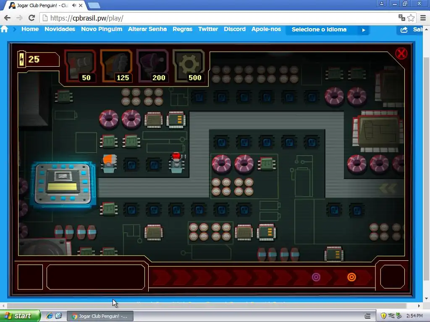The image size is (430, 322).
Task: Click the horizontal scrollbar
Action: [x=207, y=306]
